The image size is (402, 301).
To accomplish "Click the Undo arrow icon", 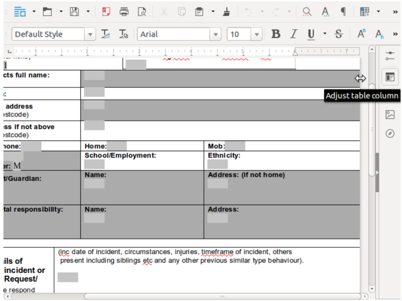I will tap(248, 12).
